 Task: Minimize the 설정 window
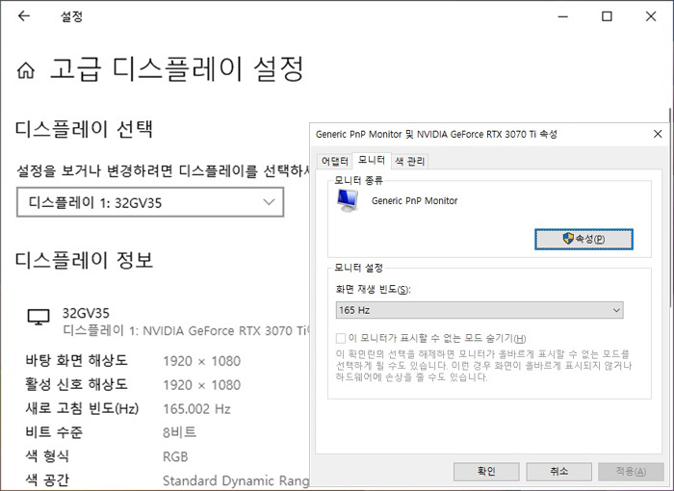point(560,16)
